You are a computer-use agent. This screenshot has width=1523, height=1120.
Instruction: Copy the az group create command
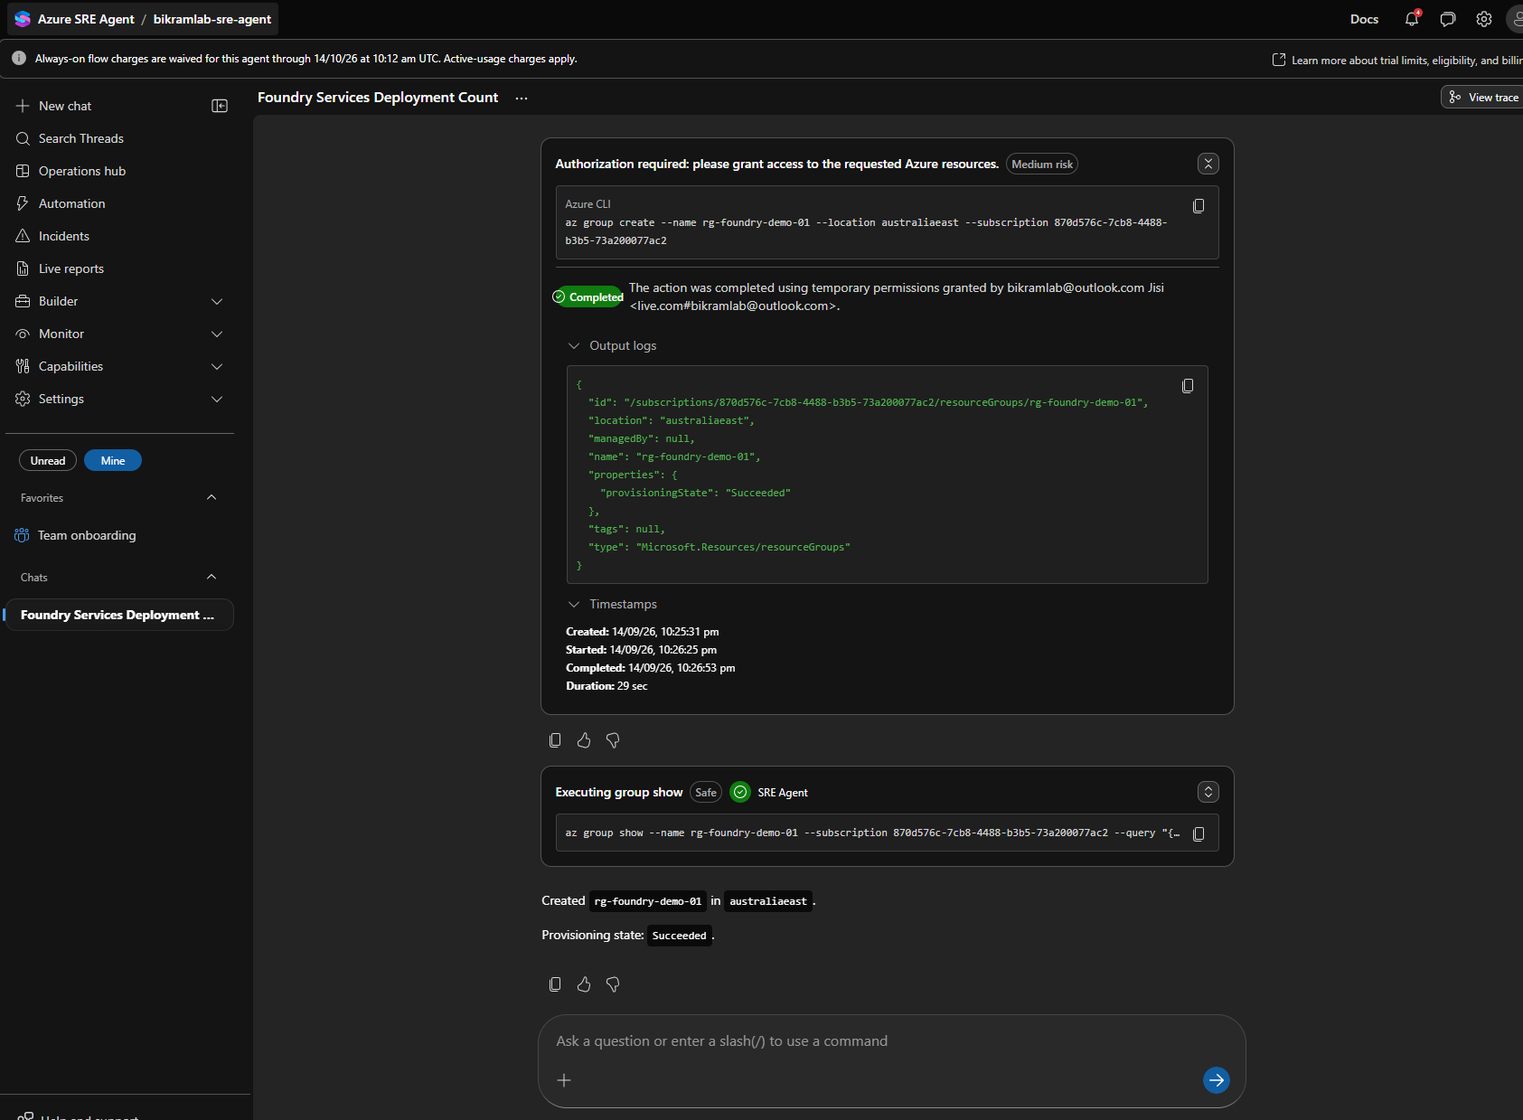coord(1199,206)
